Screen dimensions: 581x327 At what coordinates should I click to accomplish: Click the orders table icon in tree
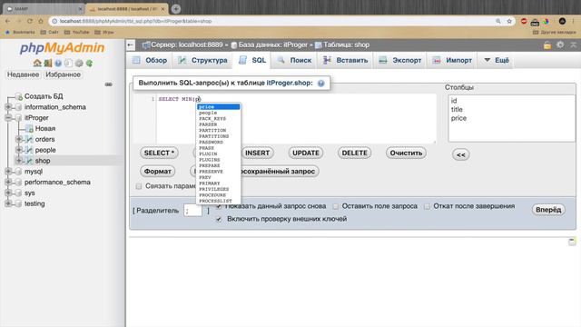29,139
